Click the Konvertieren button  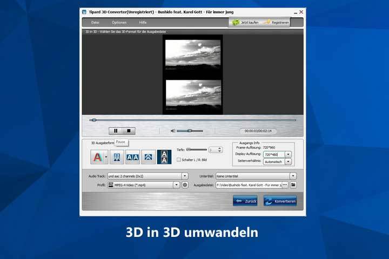280,201
